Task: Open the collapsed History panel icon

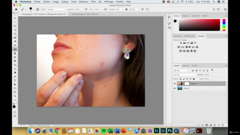Action: [169, 17]
